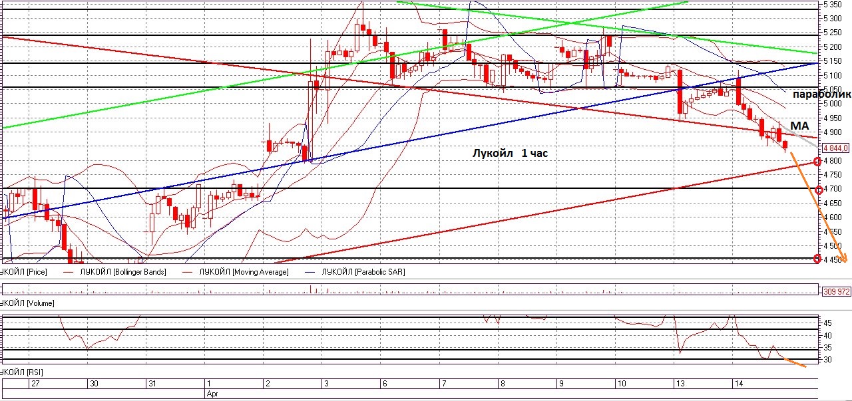Viewport: 852px width, 401px height.
Task: Click date 2 on the time axis
Action: coord(267,384)
